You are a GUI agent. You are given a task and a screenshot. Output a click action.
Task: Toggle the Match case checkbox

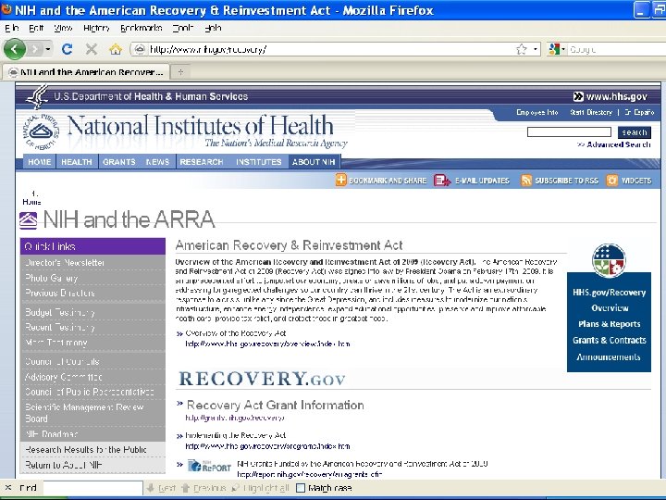tap(301, 488)
